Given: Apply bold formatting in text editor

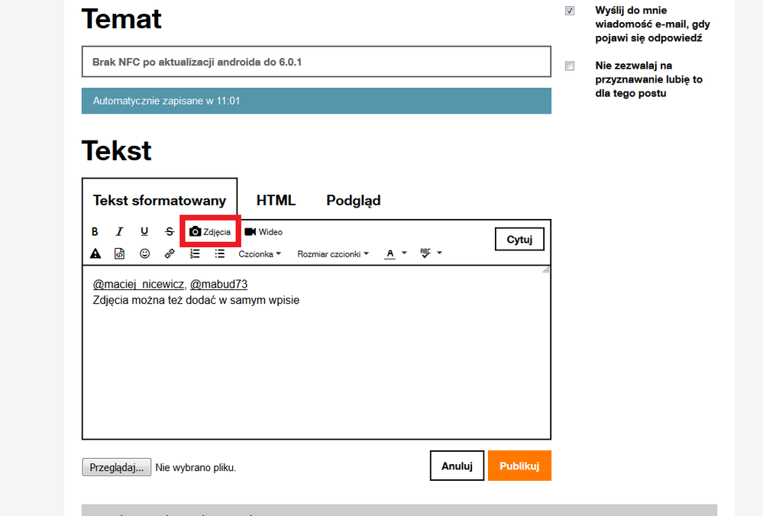Looking at the screenshot, I should pos(95,232).
